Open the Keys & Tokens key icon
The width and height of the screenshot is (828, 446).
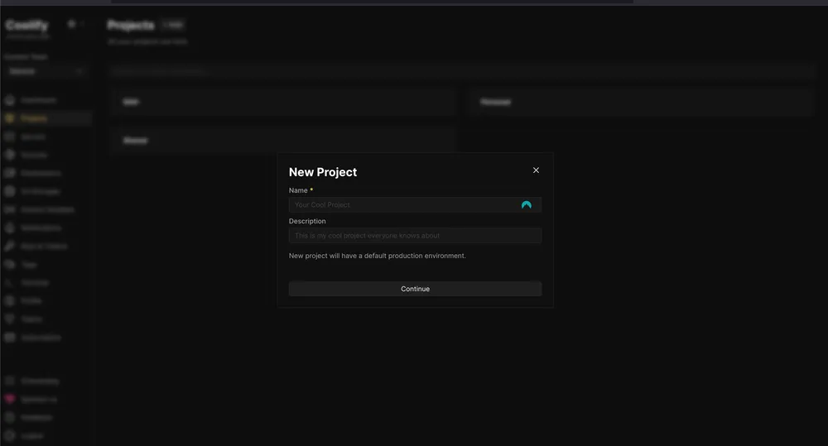pyautogui.click(x=10, y=246)
